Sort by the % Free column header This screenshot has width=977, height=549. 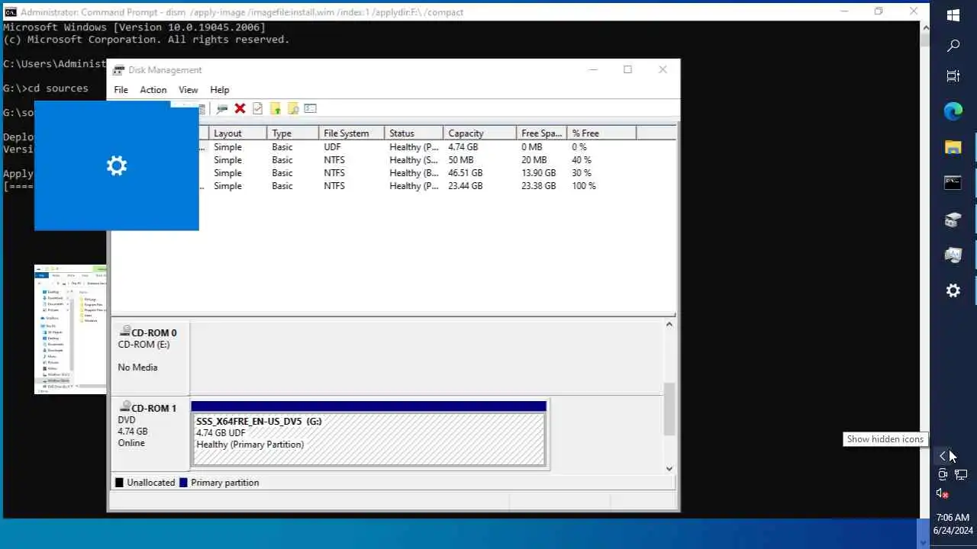coord(601,133)
